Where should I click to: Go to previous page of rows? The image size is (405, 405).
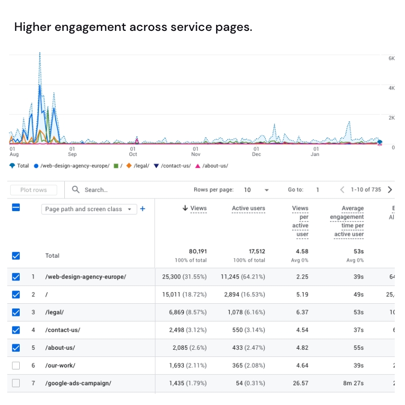click(x=342, y=190)
